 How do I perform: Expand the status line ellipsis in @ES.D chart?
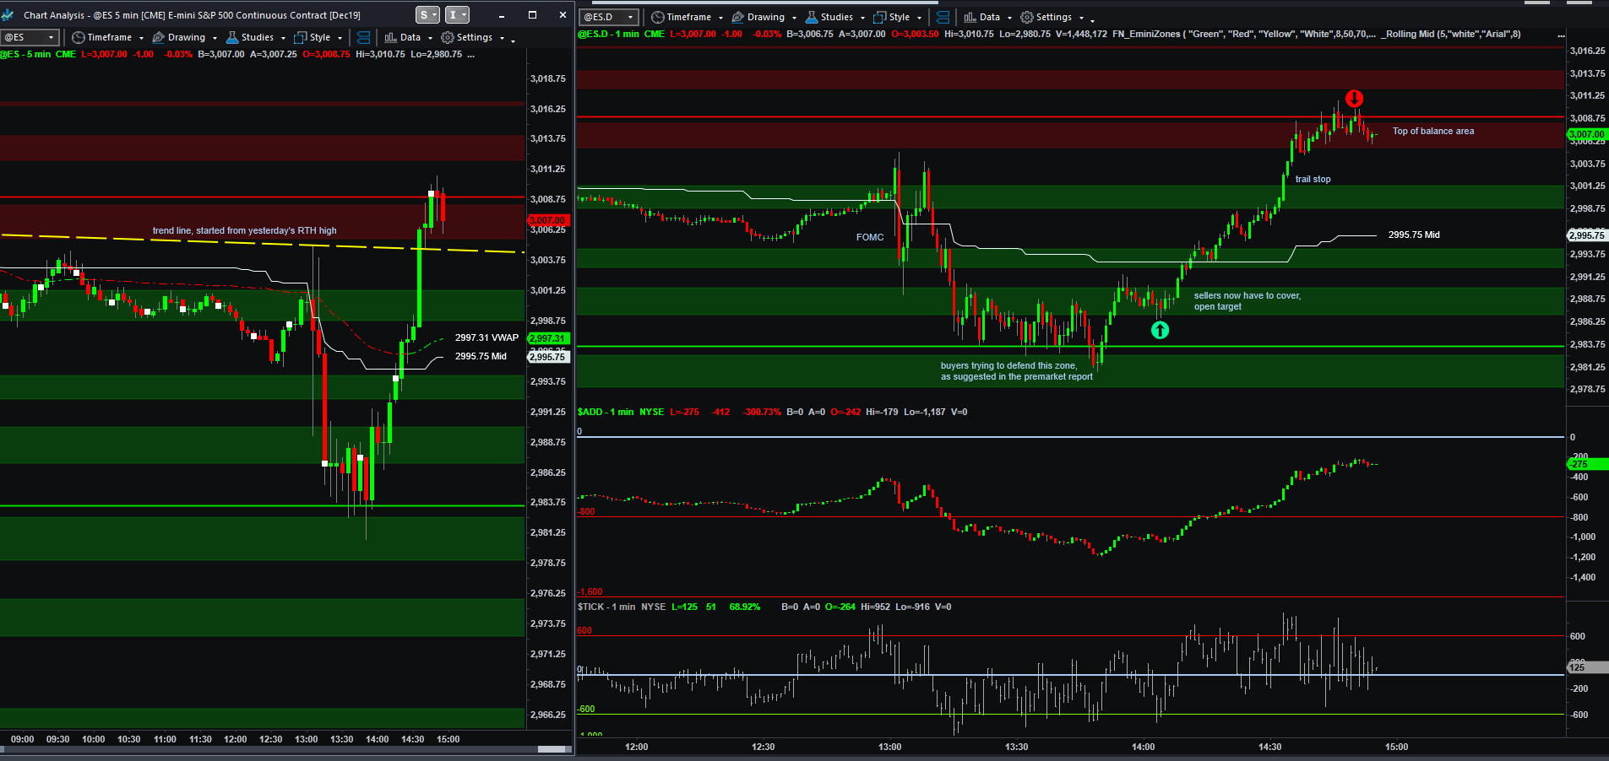[x=1561, y=35]
